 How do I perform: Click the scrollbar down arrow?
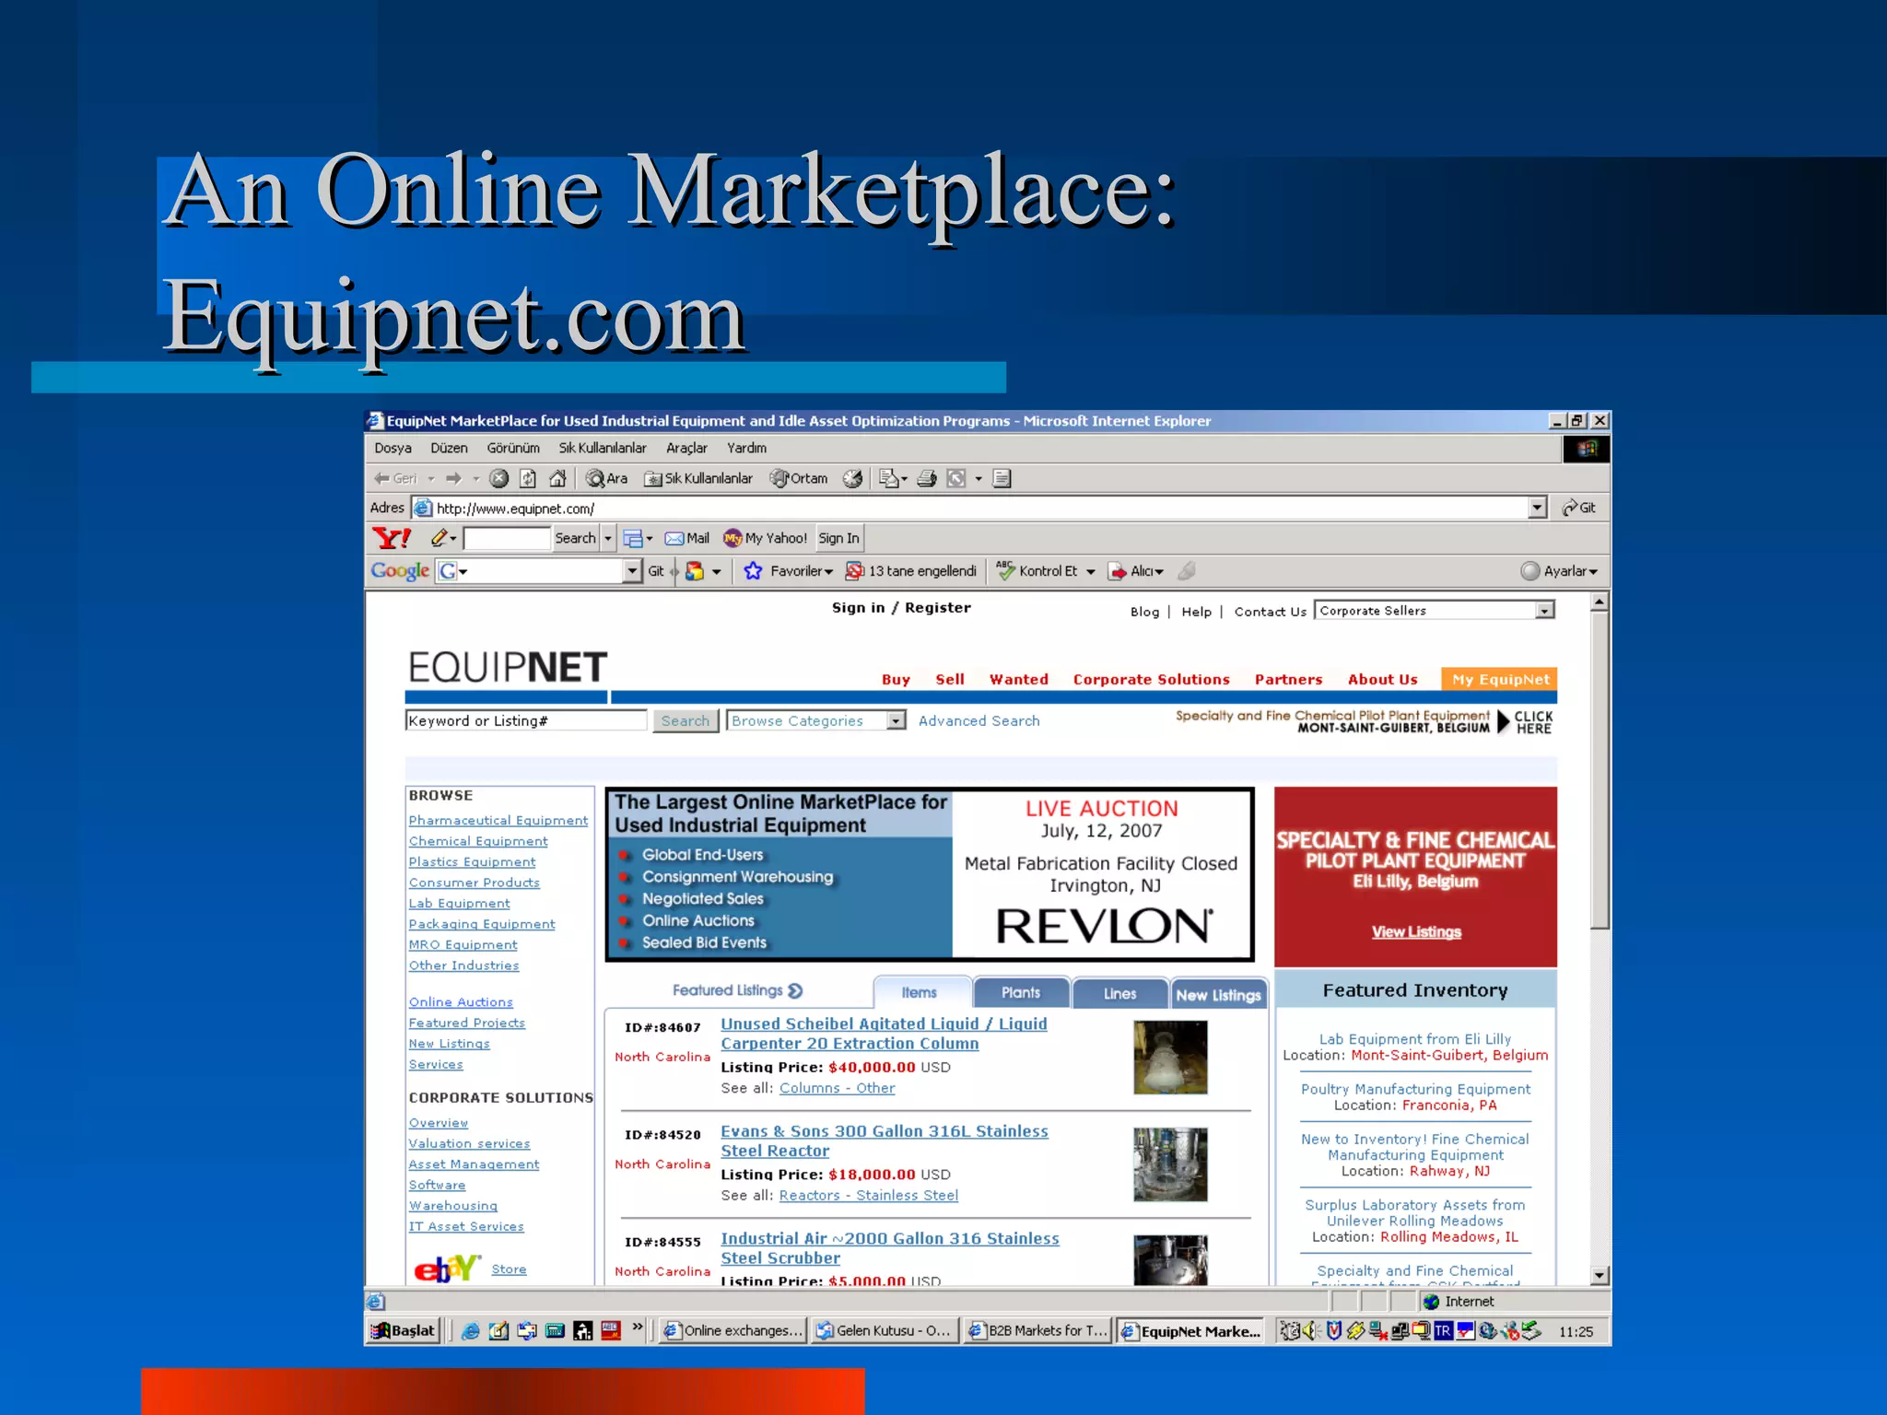coord(1600,1275)
